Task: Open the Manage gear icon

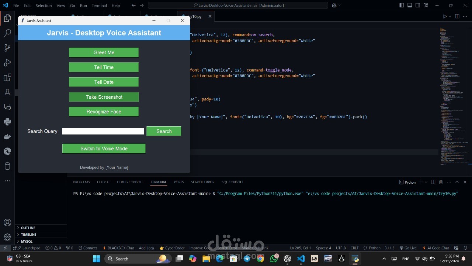Action: click(7, 237)
